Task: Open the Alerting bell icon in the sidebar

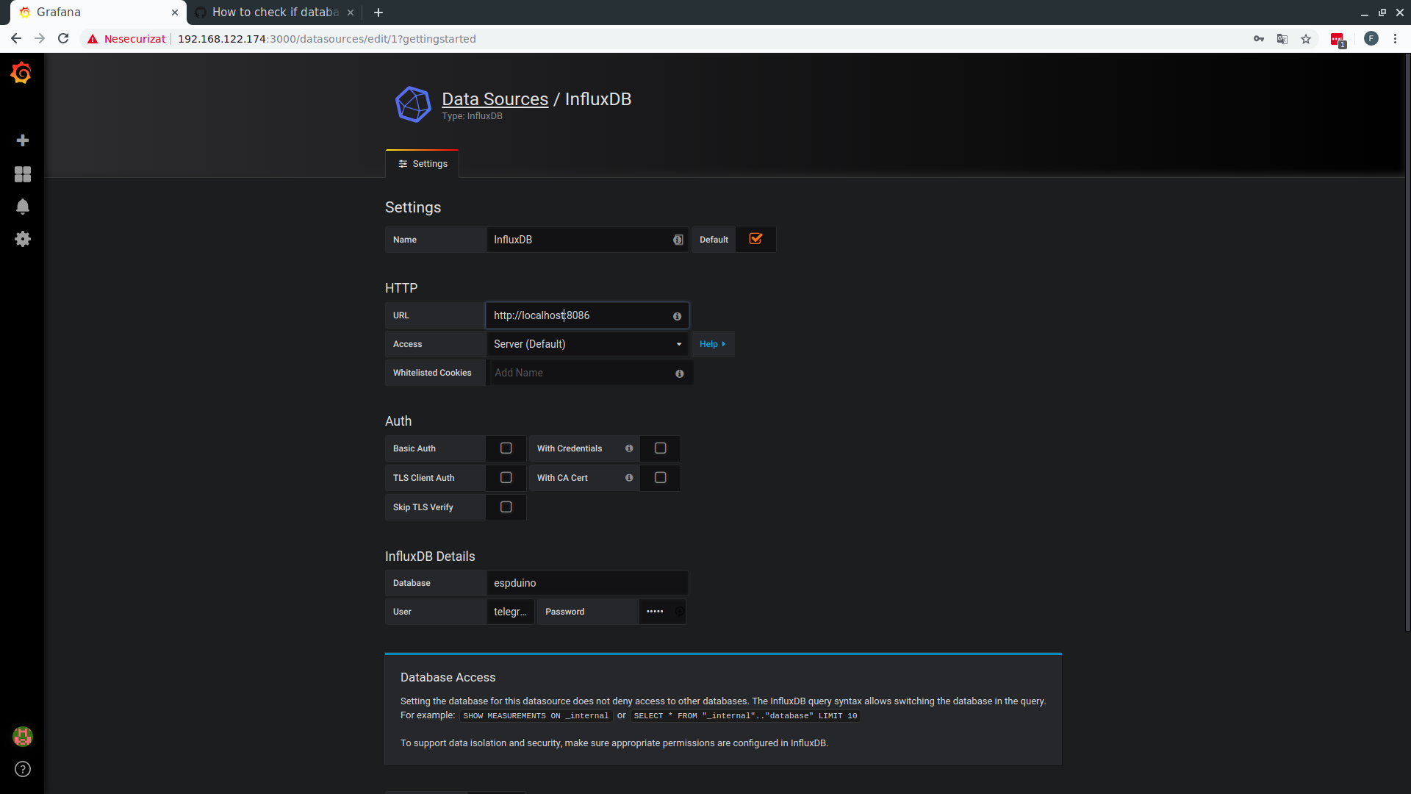Action: click(23, 207)
